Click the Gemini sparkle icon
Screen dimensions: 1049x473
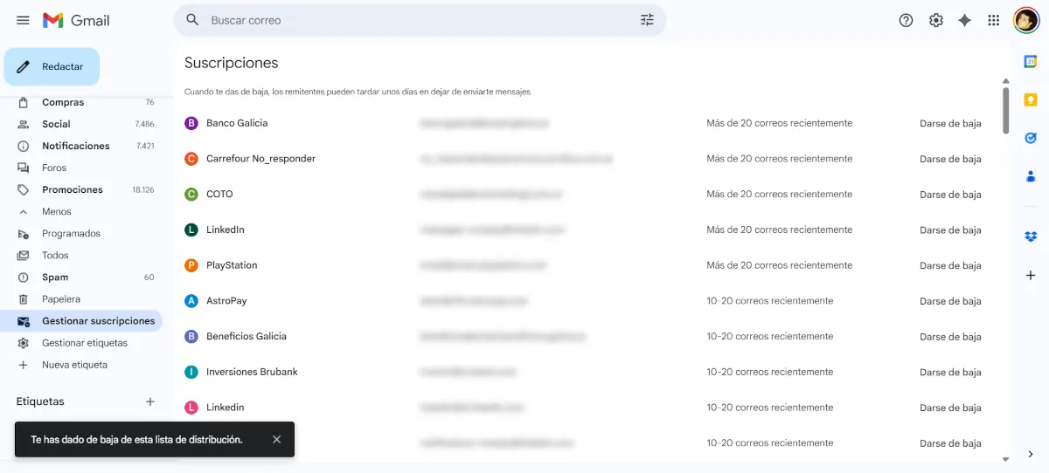point(964,20)
